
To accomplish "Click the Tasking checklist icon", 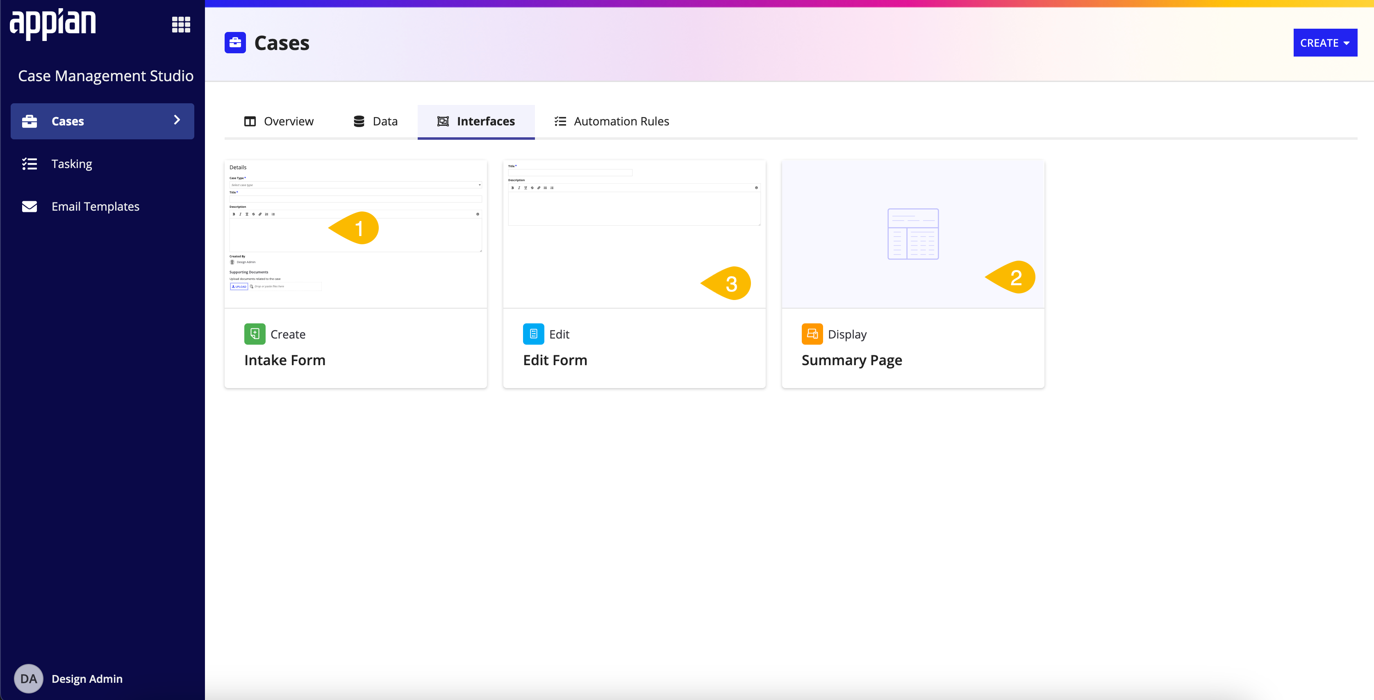I will click(30, 164).
